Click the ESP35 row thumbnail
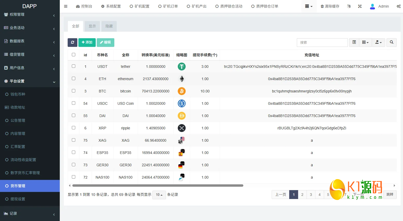This screenshot has width=403, height=221. (x=182, y=153)
